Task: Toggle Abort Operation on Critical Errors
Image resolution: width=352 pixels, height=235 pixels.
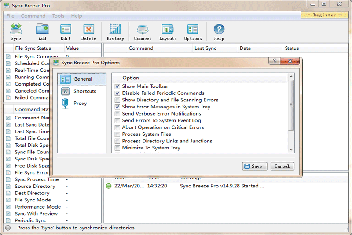Action: pyautogui.click(x=117, y=127)
